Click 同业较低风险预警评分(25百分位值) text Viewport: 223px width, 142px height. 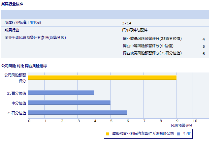pyautogui.click(x=152, y=39)
